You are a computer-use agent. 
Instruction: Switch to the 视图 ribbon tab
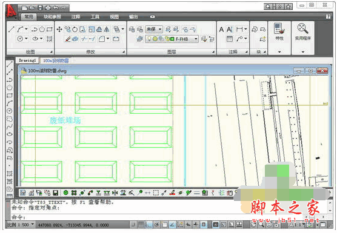coord(114,16)
